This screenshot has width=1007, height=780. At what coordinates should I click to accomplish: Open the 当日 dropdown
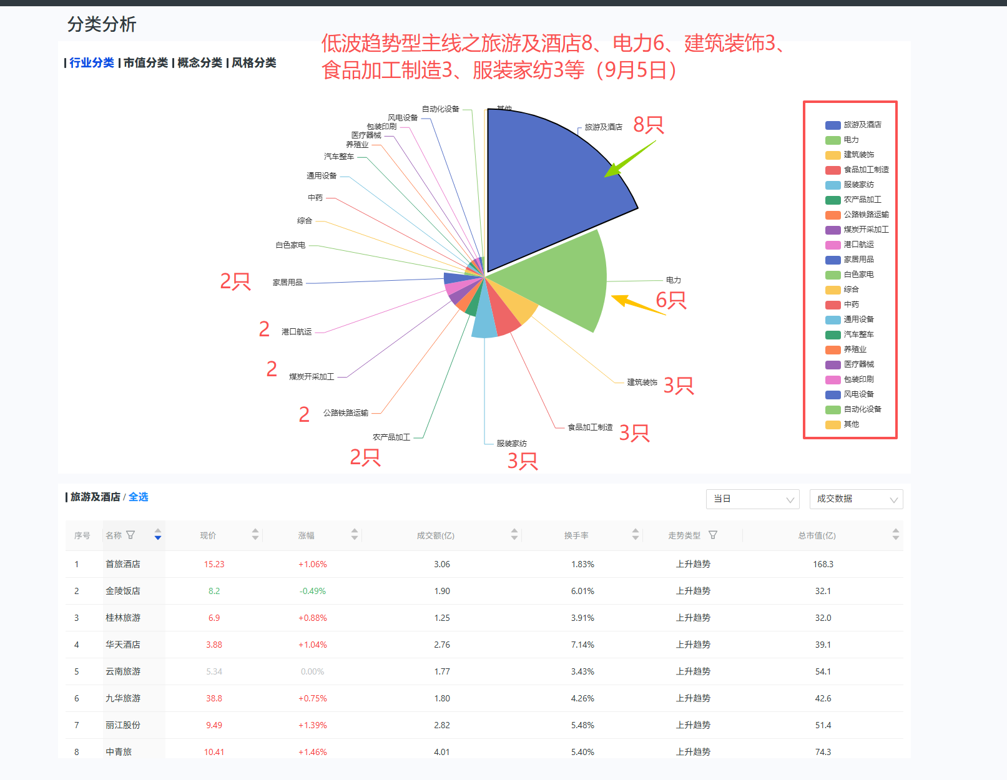tap(752, 499)
